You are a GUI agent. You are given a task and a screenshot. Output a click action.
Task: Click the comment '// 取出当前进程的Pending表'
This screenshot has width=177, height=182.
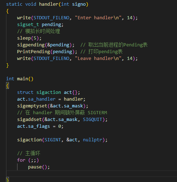click(114, 45)
